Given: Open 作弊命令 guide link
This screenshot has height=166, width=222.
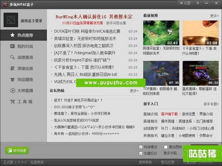Looking at the screenshot, I should click(206, 136).
